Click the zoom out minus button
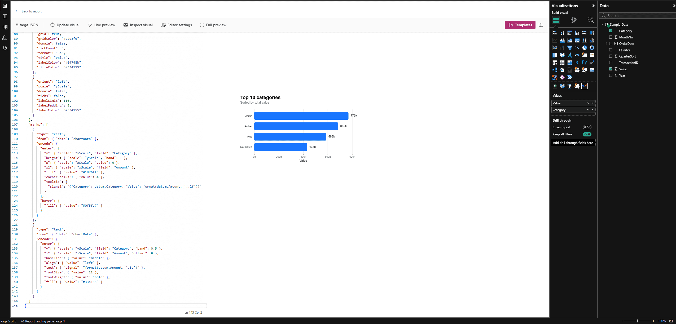The image size is (676, 324). pos(622,321)
